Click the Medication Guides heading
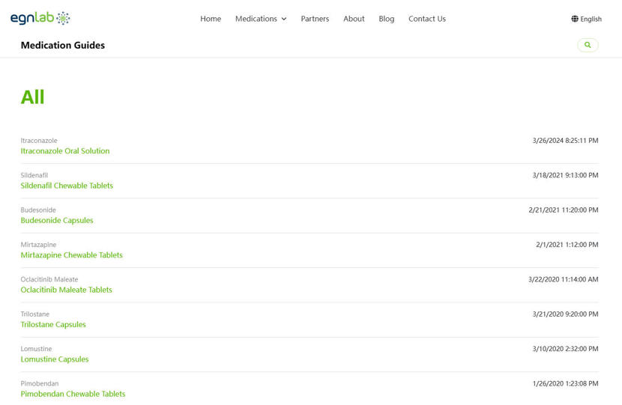 point(63,46)
